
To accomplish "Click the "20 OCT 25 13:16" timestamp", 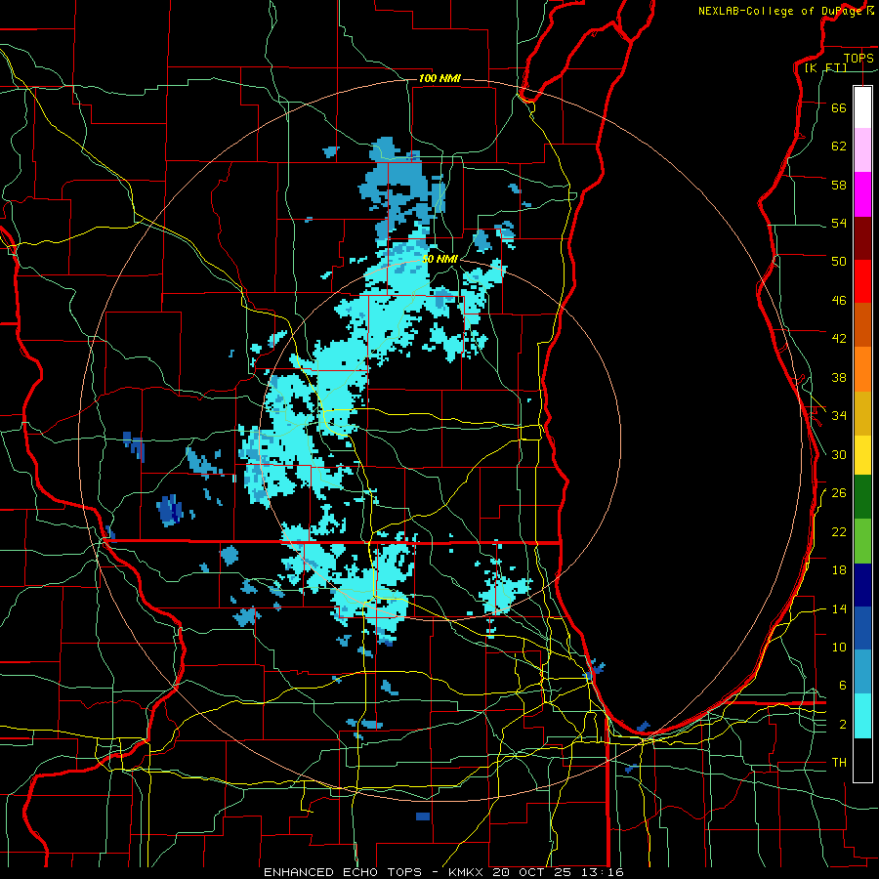I will (558, 872).
